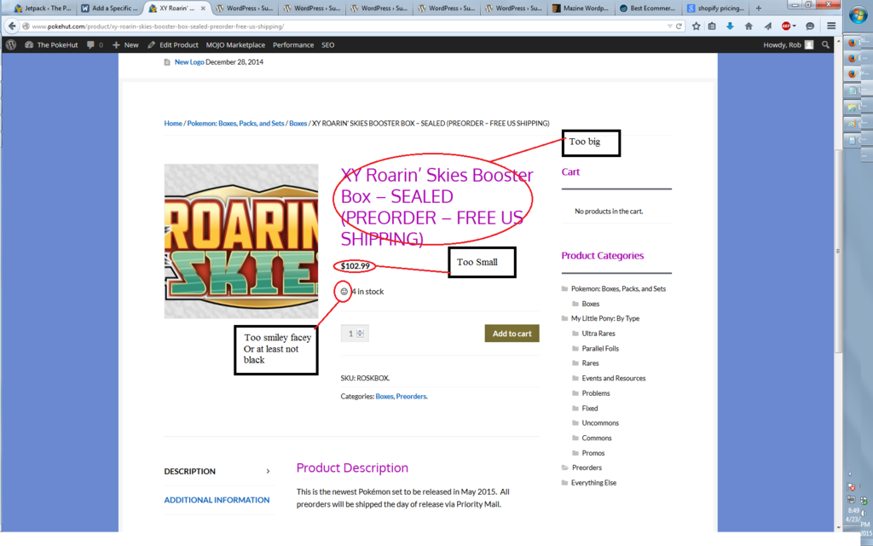Screen dimensions: 873x546
Task: Open the Preorders category link under SKU
Action: pos(411,396)
